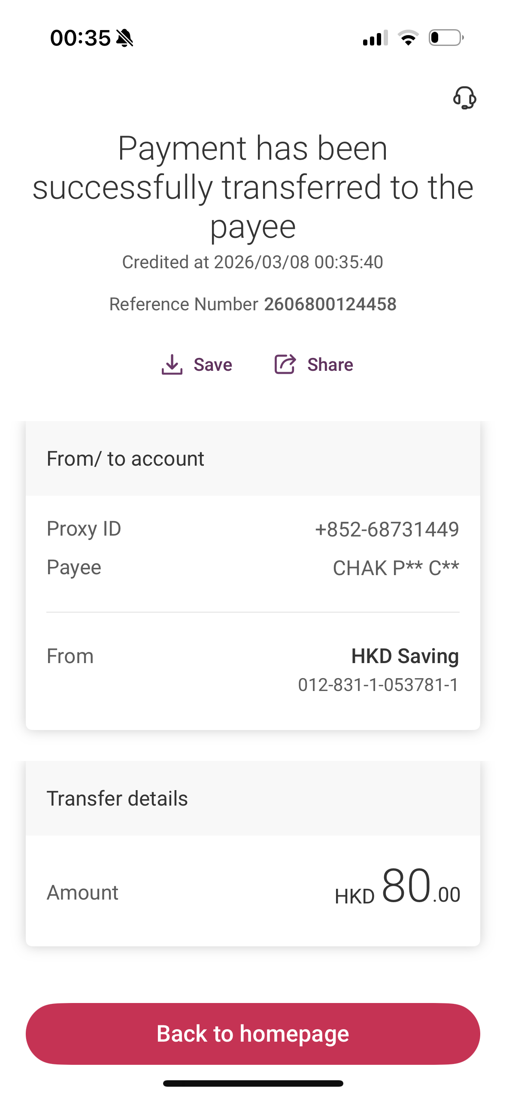This screenshot has height=1097, width=506.
Task: Tap the Share export icon
Action: tap(285, 364)
